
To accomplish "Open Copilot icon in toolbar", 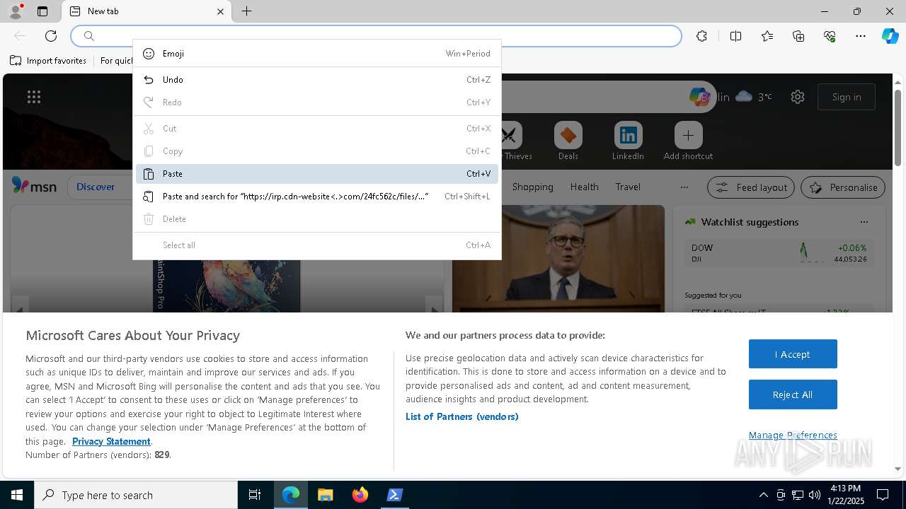I will coord(890,36).
